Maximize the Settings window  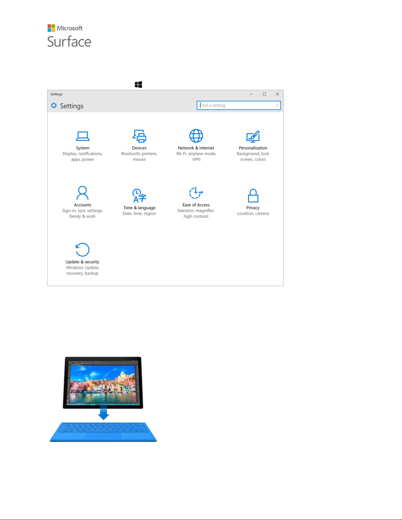[x=264, y=94]
